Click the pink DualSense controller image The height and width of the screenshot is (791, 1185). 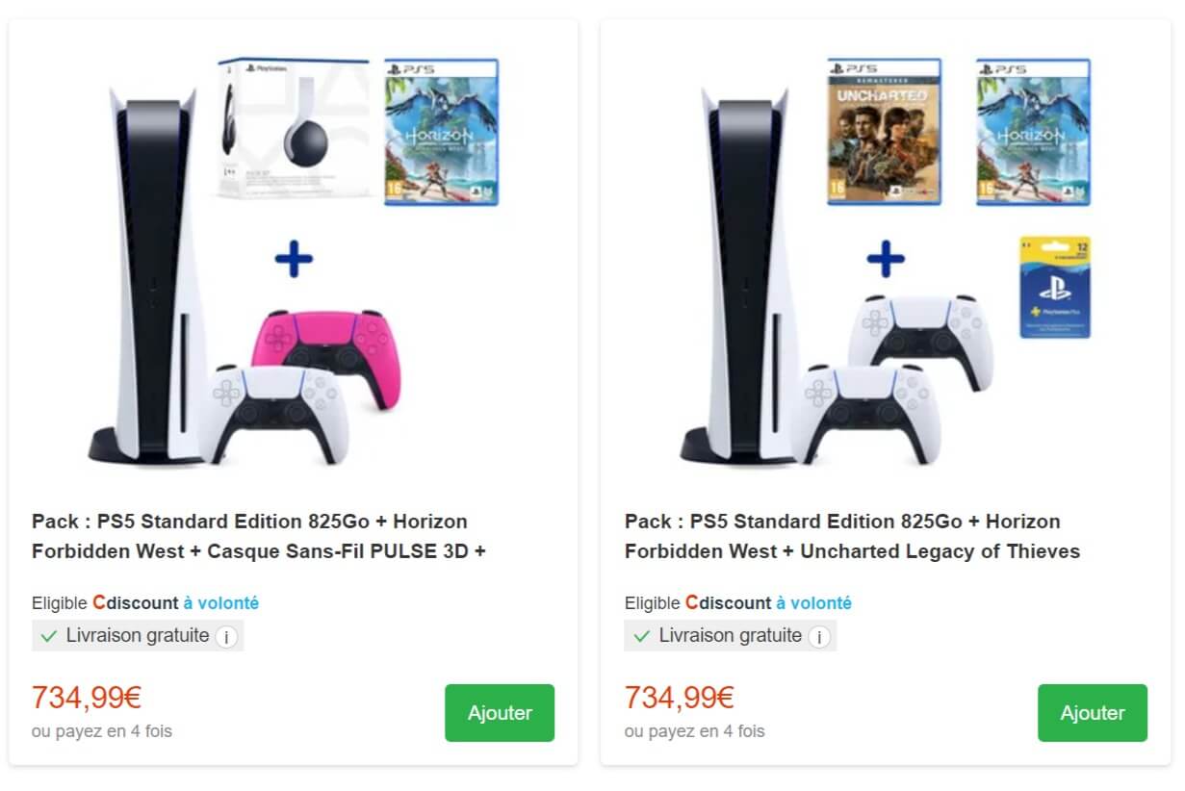pyautogui.click(x=322, y=345)
